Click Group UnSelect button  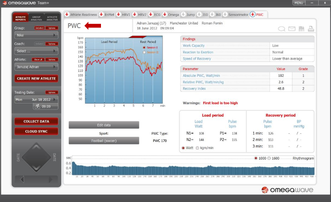[x=39, y=28]
